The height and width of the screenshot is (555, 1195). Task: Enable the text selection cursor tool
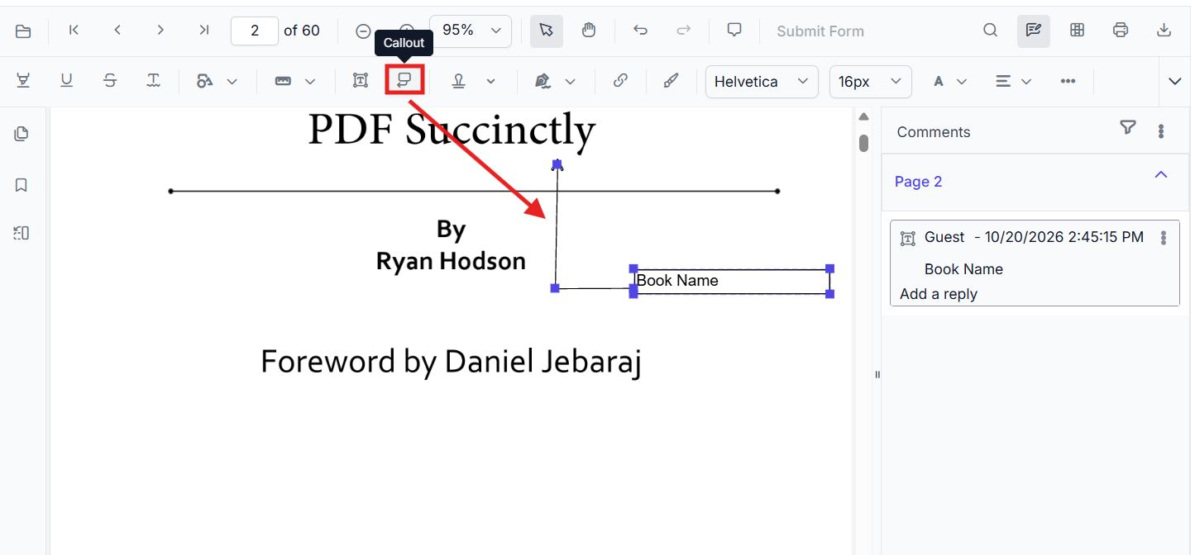(546, 31)
